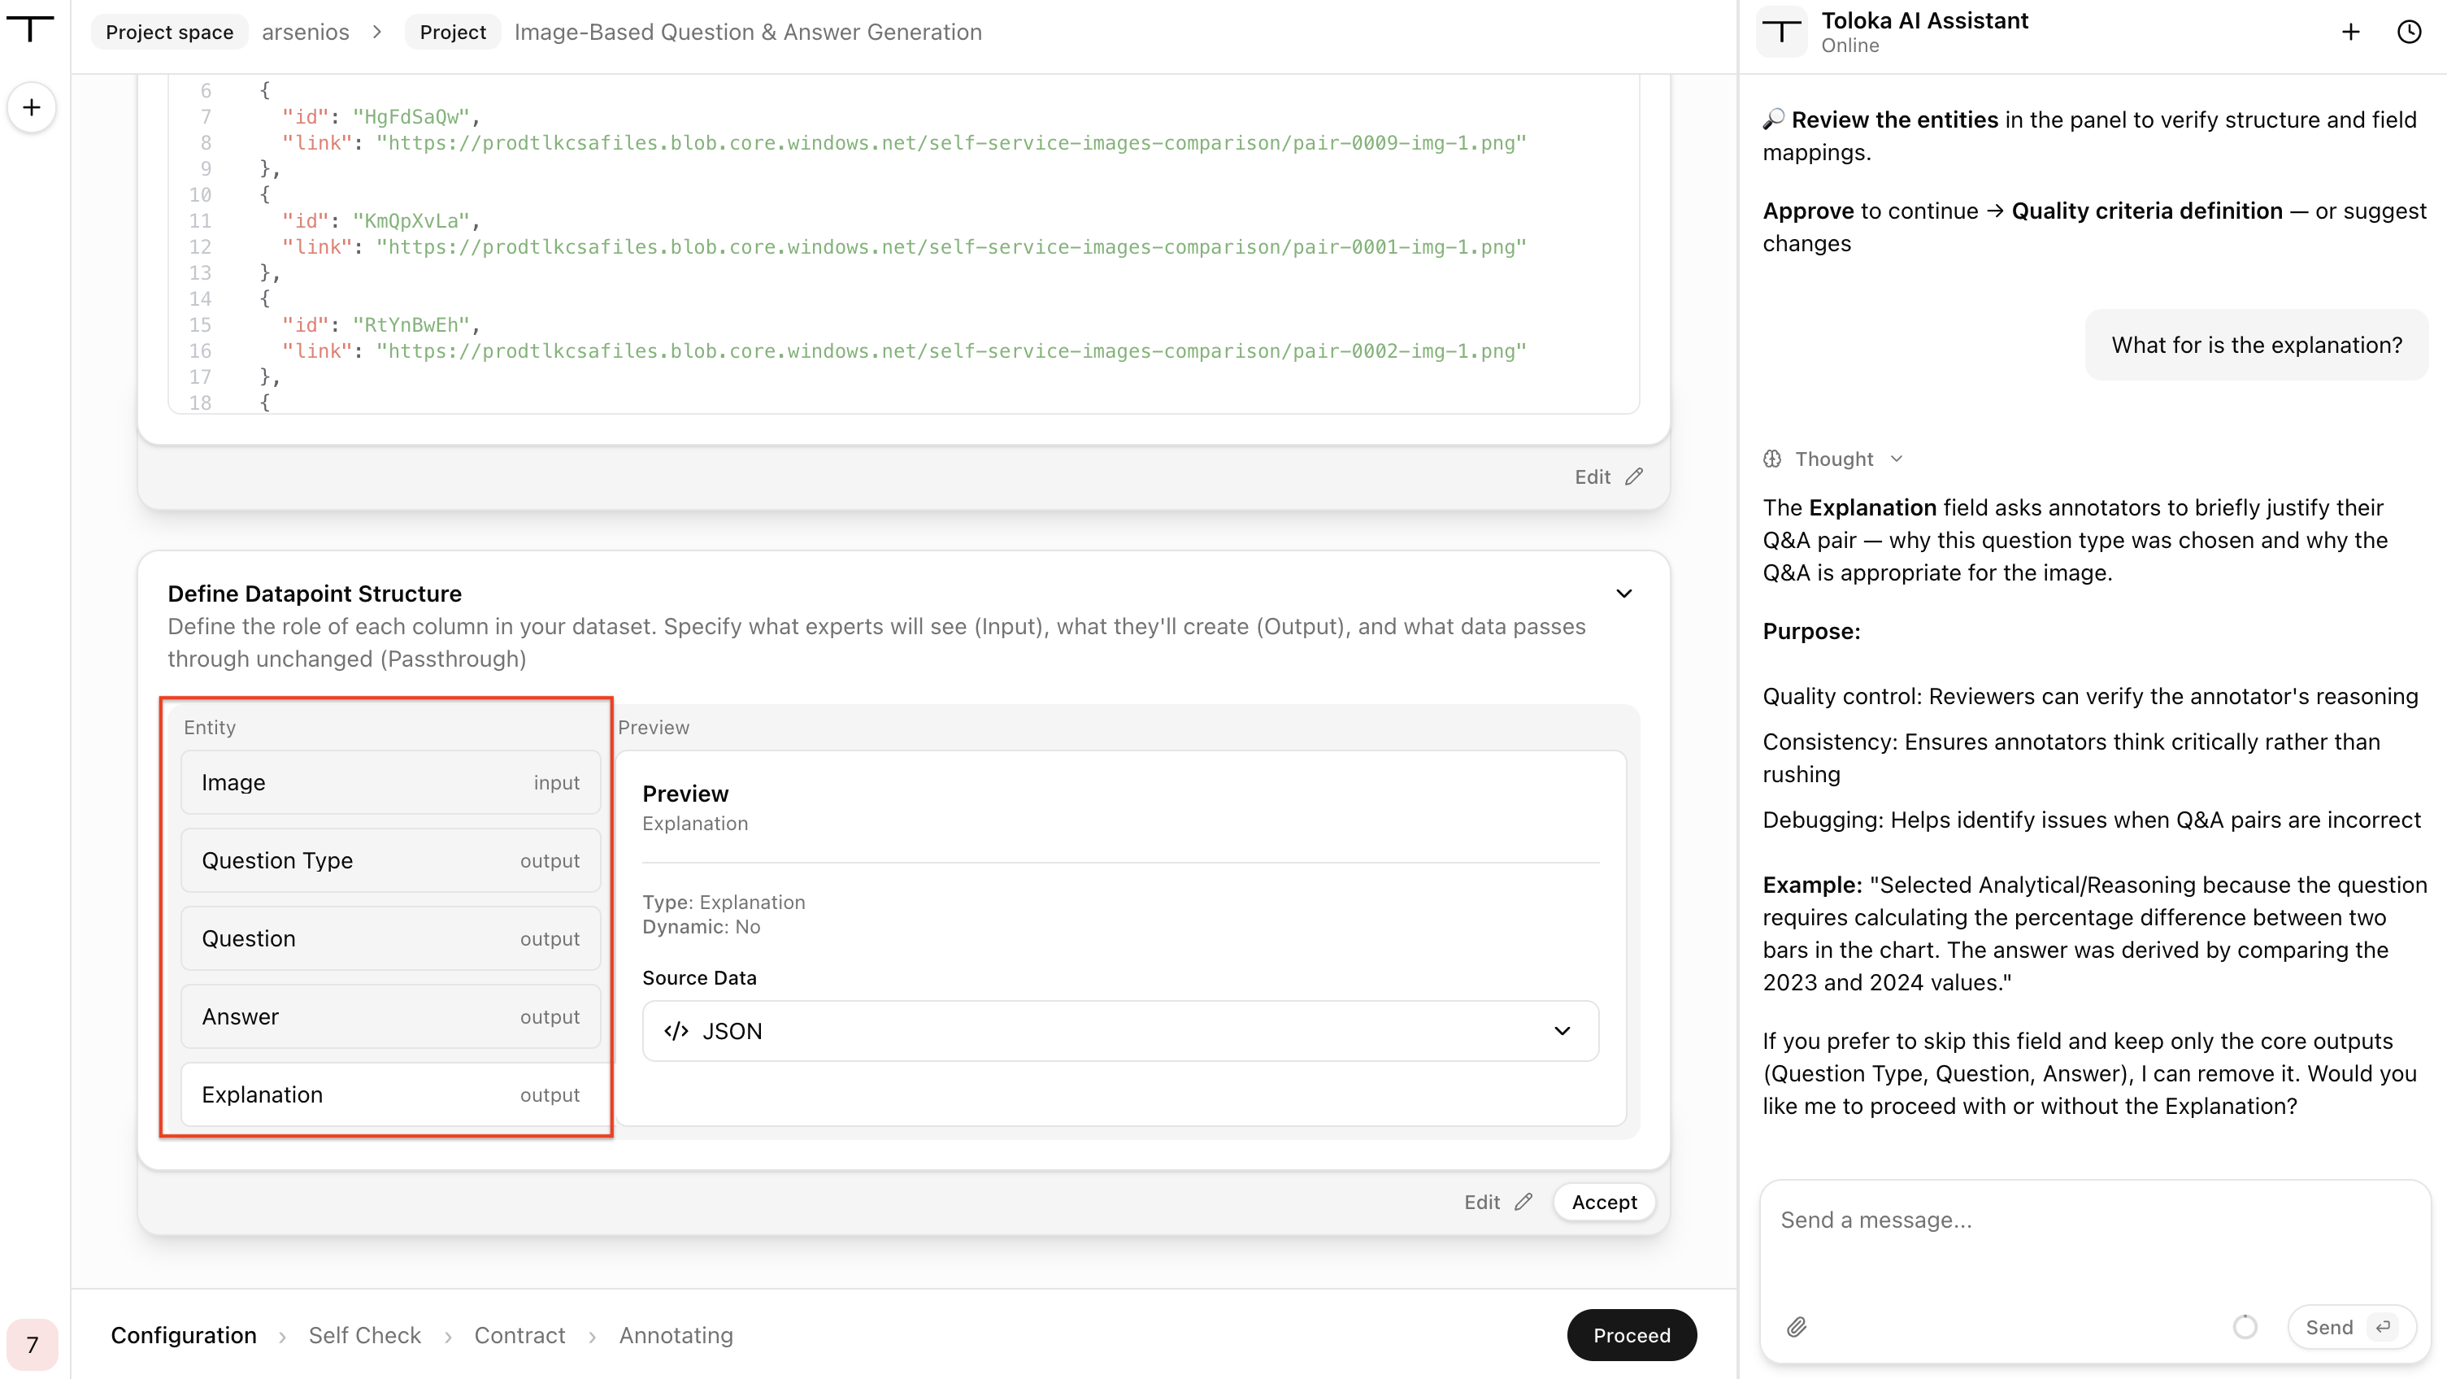Screen dimensions: 2447x1379
Task: Go to the Self Check step
Action: [x=365, y=1335]
